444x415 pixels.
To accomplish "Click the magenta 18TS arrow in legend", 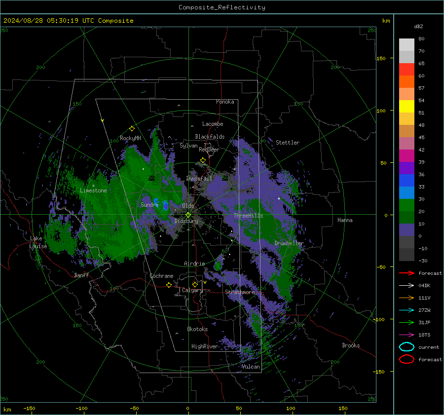I will [x=407, y=335].
